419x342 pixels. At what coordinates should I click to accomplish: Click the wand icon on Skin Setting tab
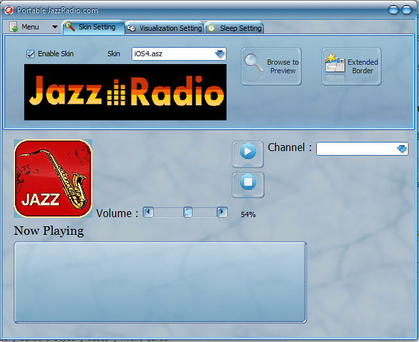(70, 27)
